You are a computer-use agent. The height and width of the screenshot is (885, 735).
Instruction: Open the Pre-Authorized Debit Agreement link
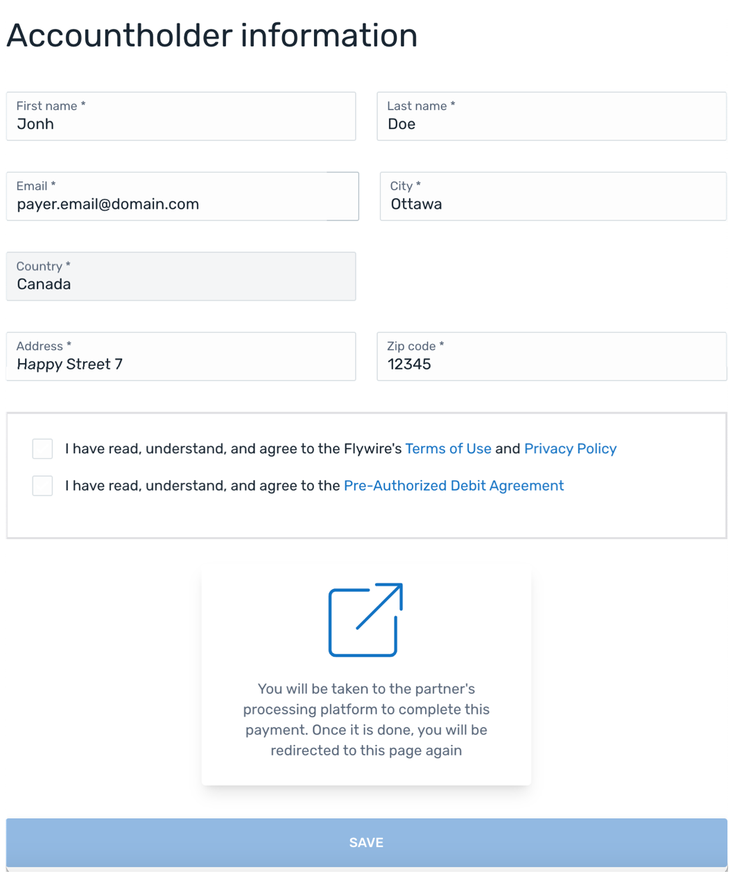[x=453, y=486]
